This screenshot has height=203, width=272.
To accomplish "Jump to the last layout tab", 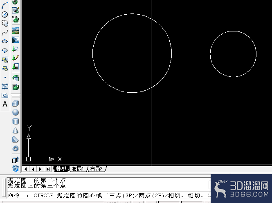I will [x=48, y=169].
